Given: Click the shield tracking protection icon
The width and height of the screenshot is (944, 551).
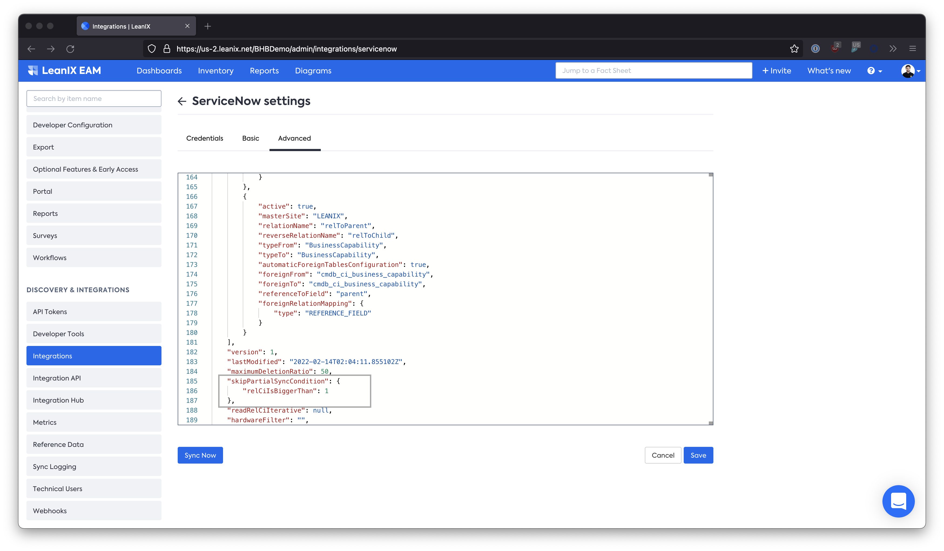Looking at the screenshot, I should point(152,49).
